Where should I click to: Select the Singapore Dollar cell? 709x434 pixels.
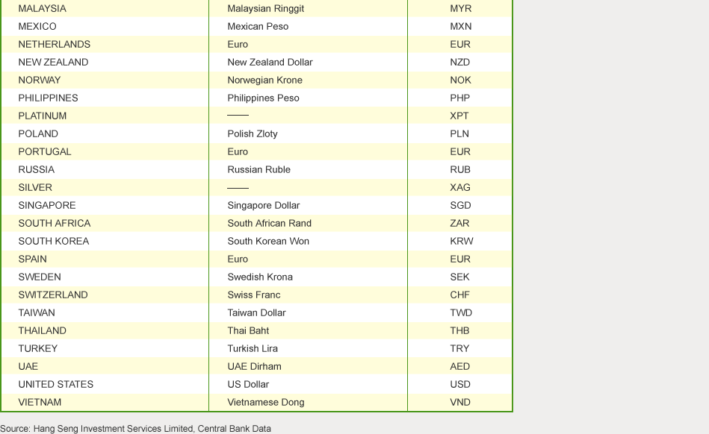click(264, 205)
